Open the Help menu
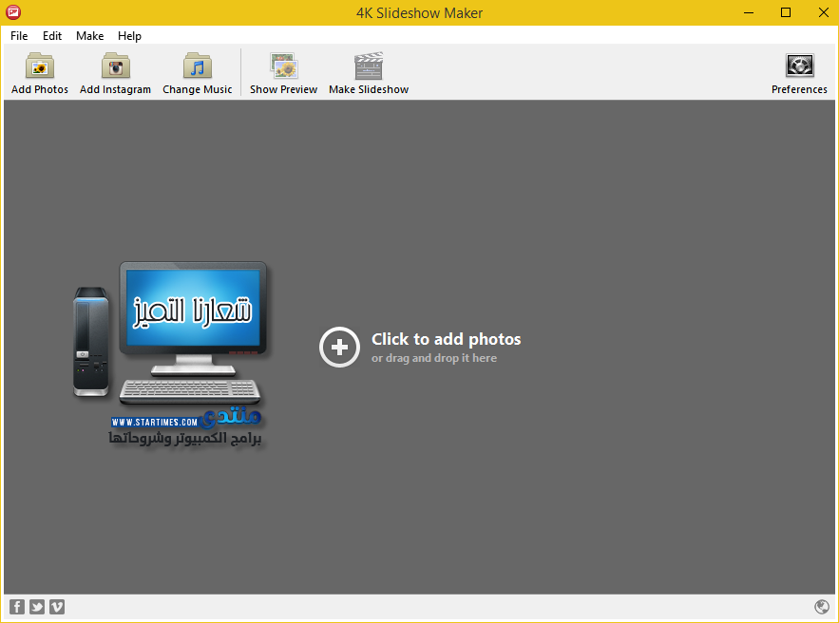 129,36
